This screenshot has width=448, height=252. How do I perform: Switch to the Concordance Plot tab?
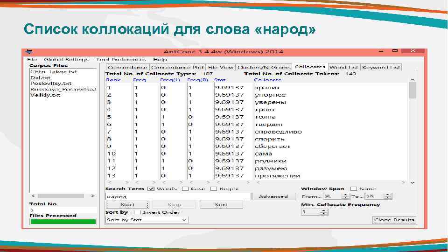click(177, 67)
